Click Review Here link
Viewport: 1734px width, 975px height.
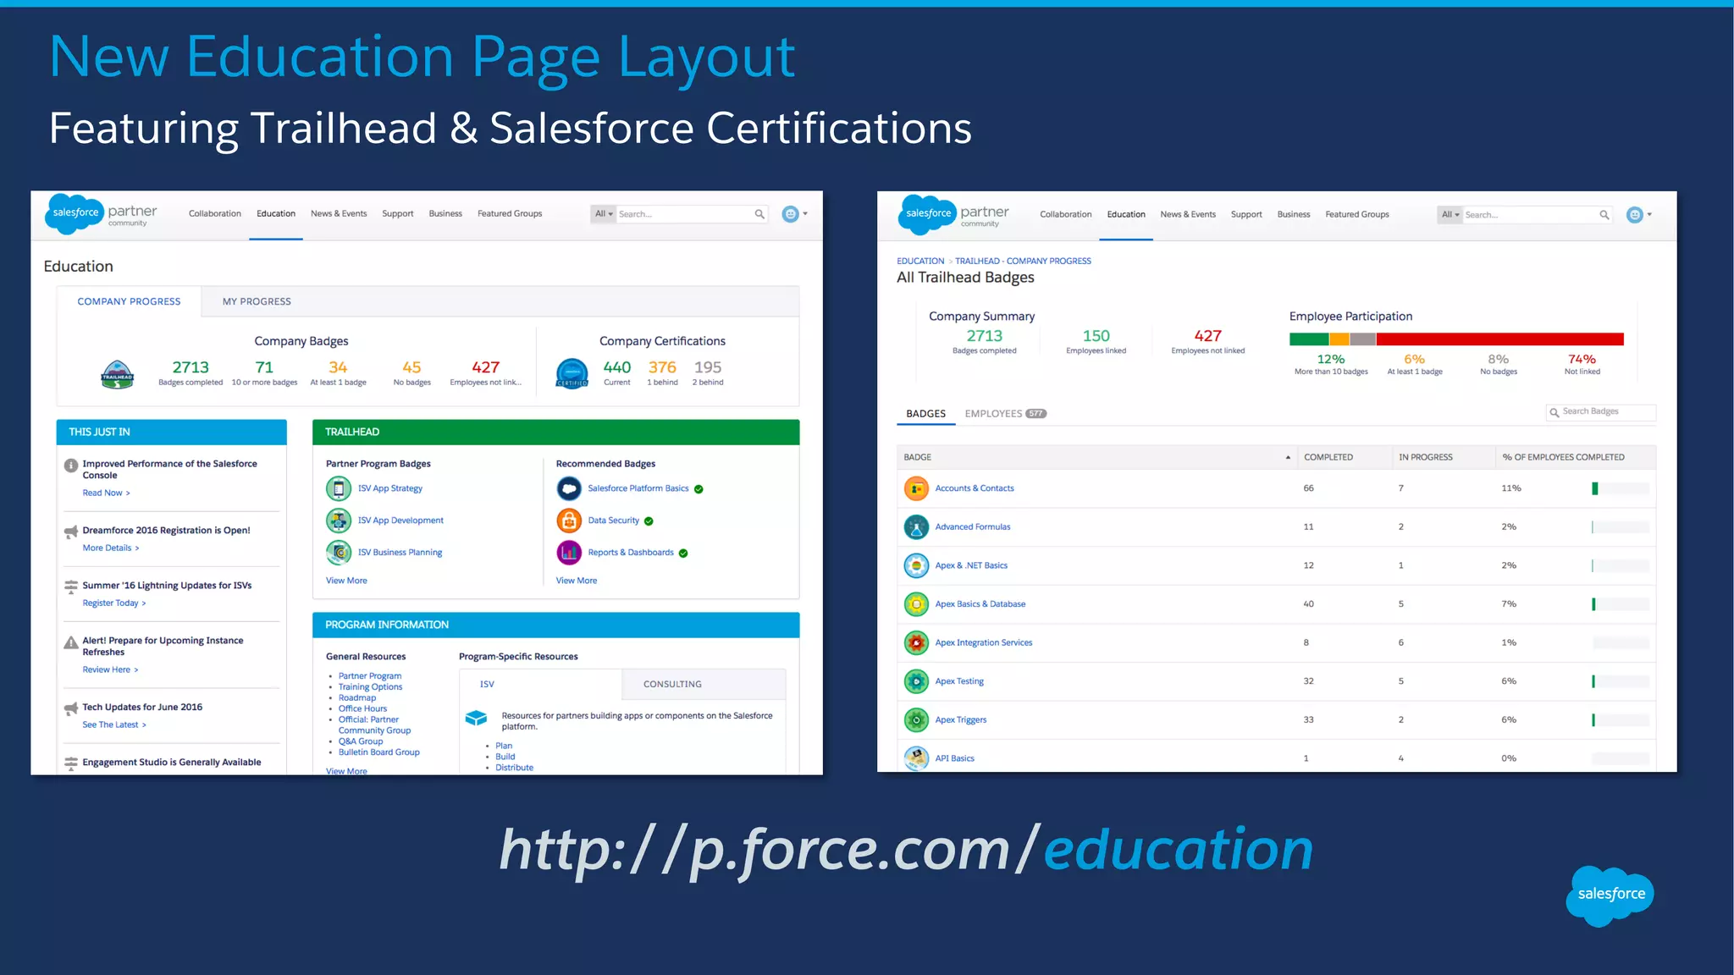(x=110, y=670)
